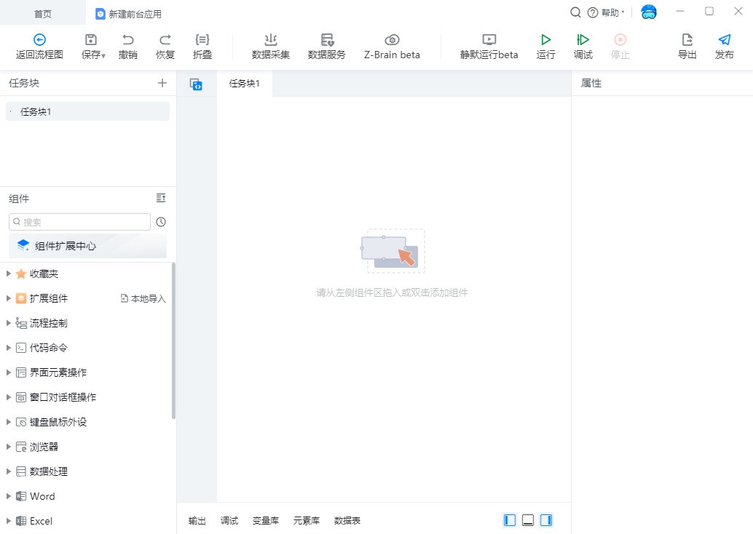
Task: Click the 返回流程图 back icon
Action: [39, 40]
